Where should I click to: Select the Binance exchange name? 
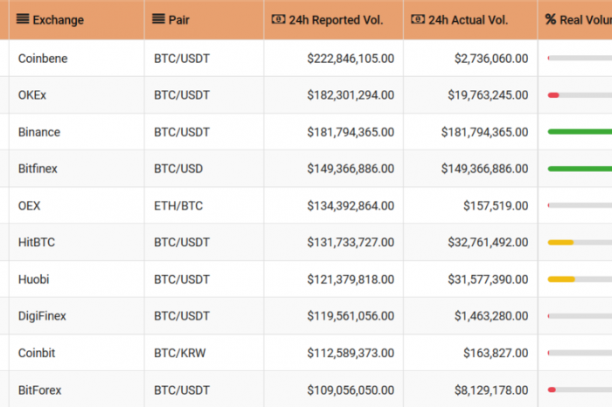39,132
